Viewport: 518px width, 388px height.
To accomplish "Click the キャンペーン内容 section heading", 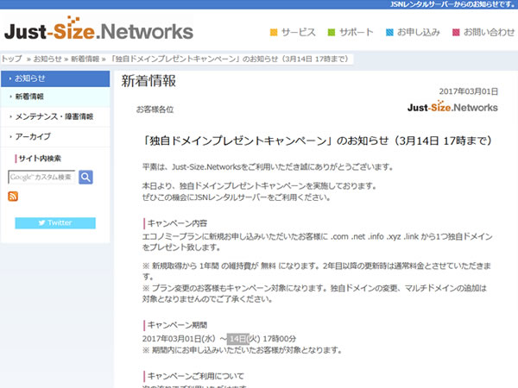I will 177,223.
